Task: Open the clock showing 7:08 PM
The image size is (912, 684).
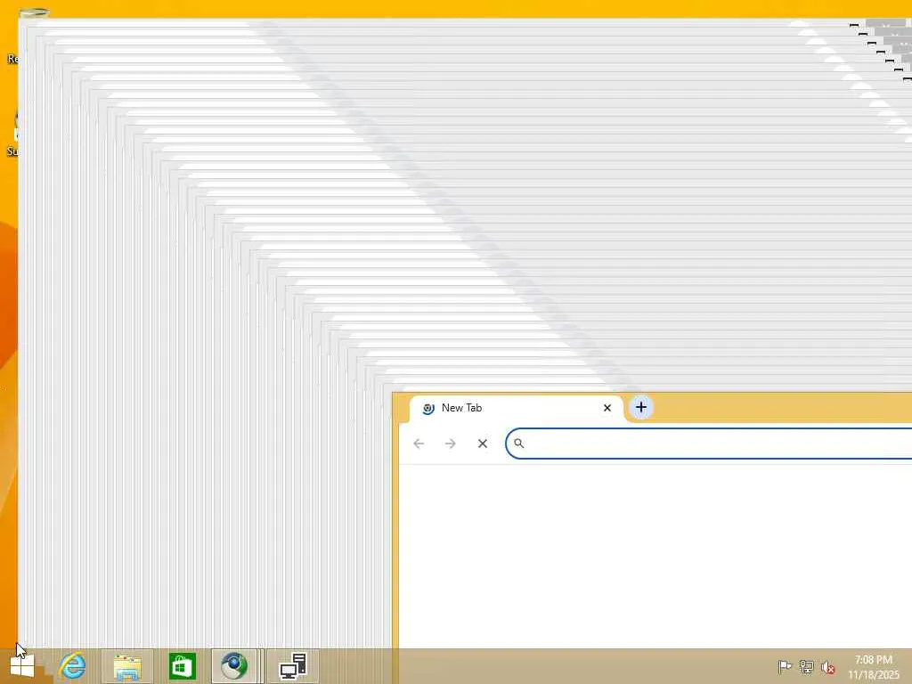Action: 873,667
